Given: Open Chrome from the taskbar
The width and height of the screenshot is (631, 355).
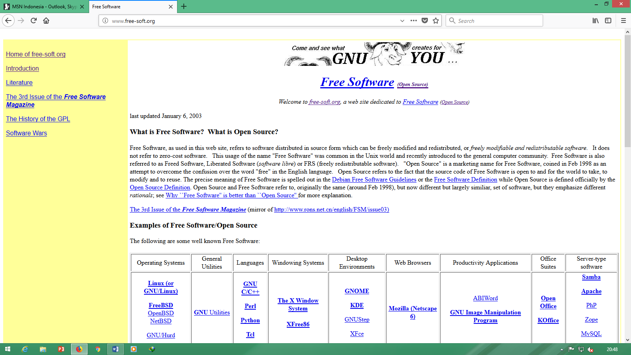Looking at the screenshot, I should click(x=97, y=349).
